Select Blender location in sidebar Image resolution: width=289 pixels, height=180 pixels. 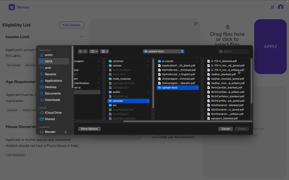(x=51, y=132)
